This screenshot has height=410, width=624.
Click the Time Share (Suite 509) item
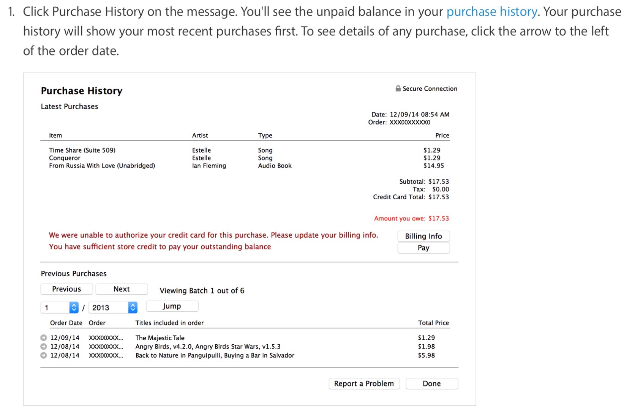coord(82,150)
